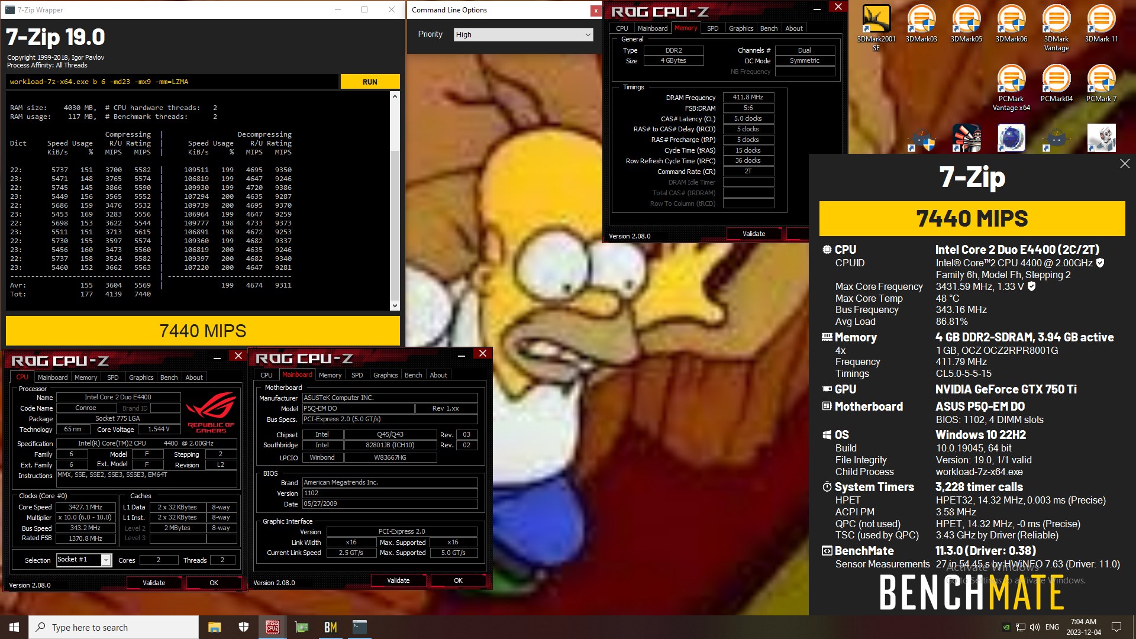
Task: Open Graphics tab in the Memory CPU-Z window
Action: 741,28
